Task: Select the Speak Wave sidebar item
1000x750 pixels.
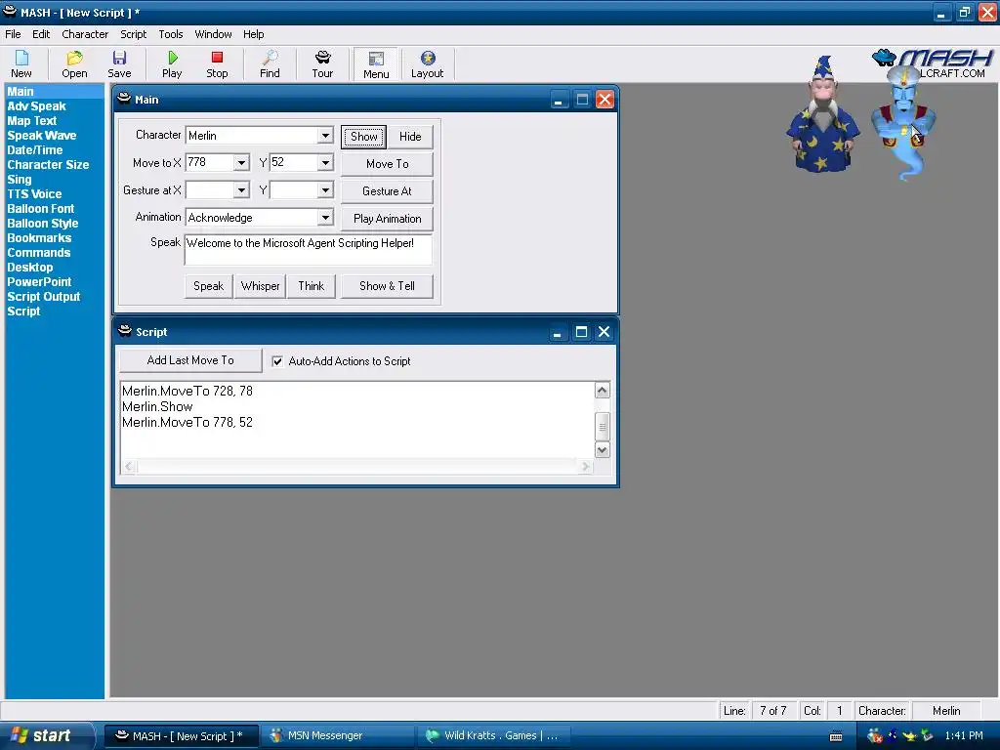Action: click(x=41, y=136)
